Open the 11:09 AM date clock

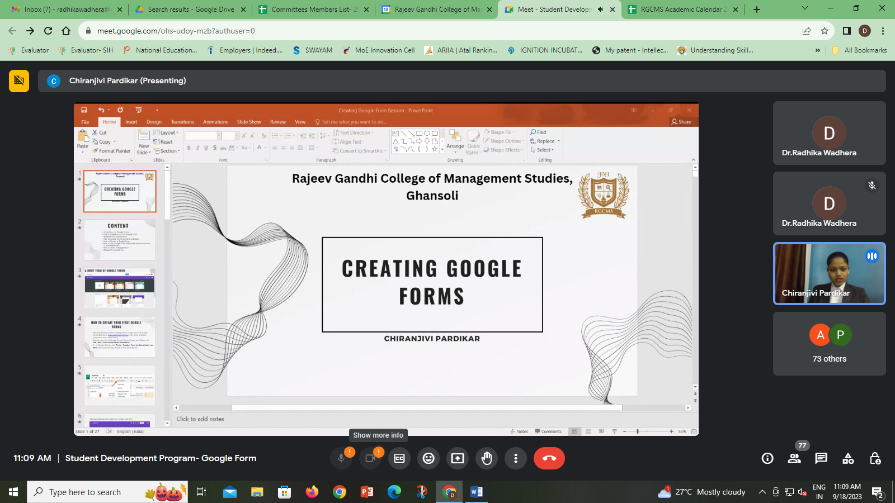[x=847, y=492]
